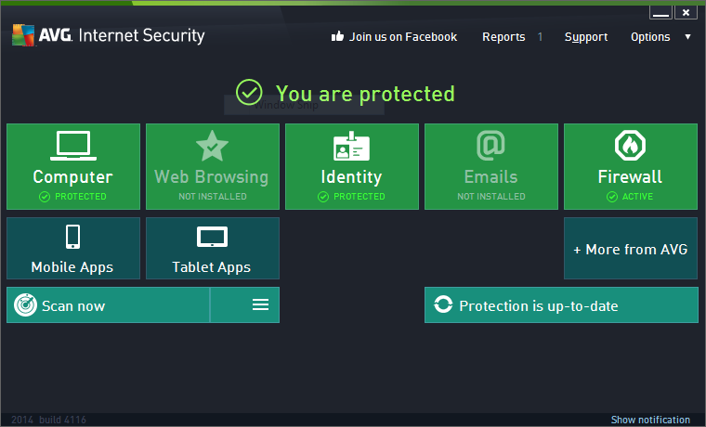
Task: Open scan options hamburger menu
Action: click(260, 305)
